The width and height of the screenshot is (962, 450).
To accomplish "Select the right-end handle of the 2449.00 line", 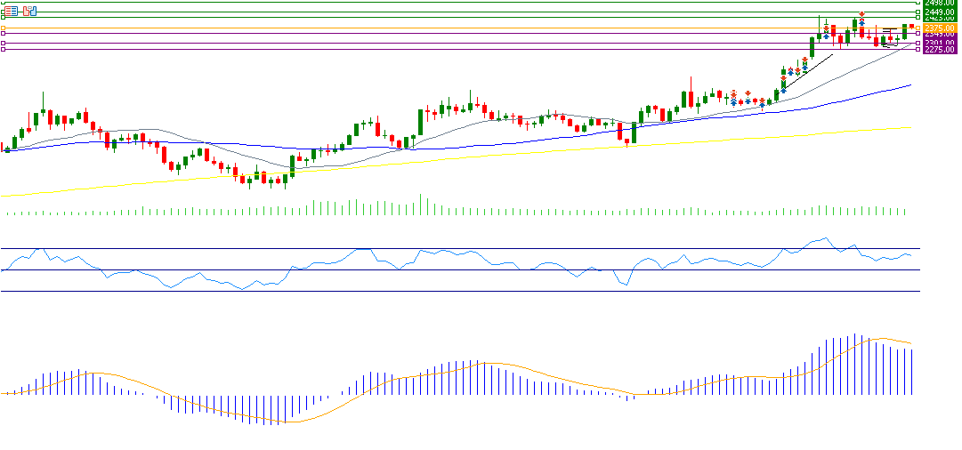I will click(918, 11).
